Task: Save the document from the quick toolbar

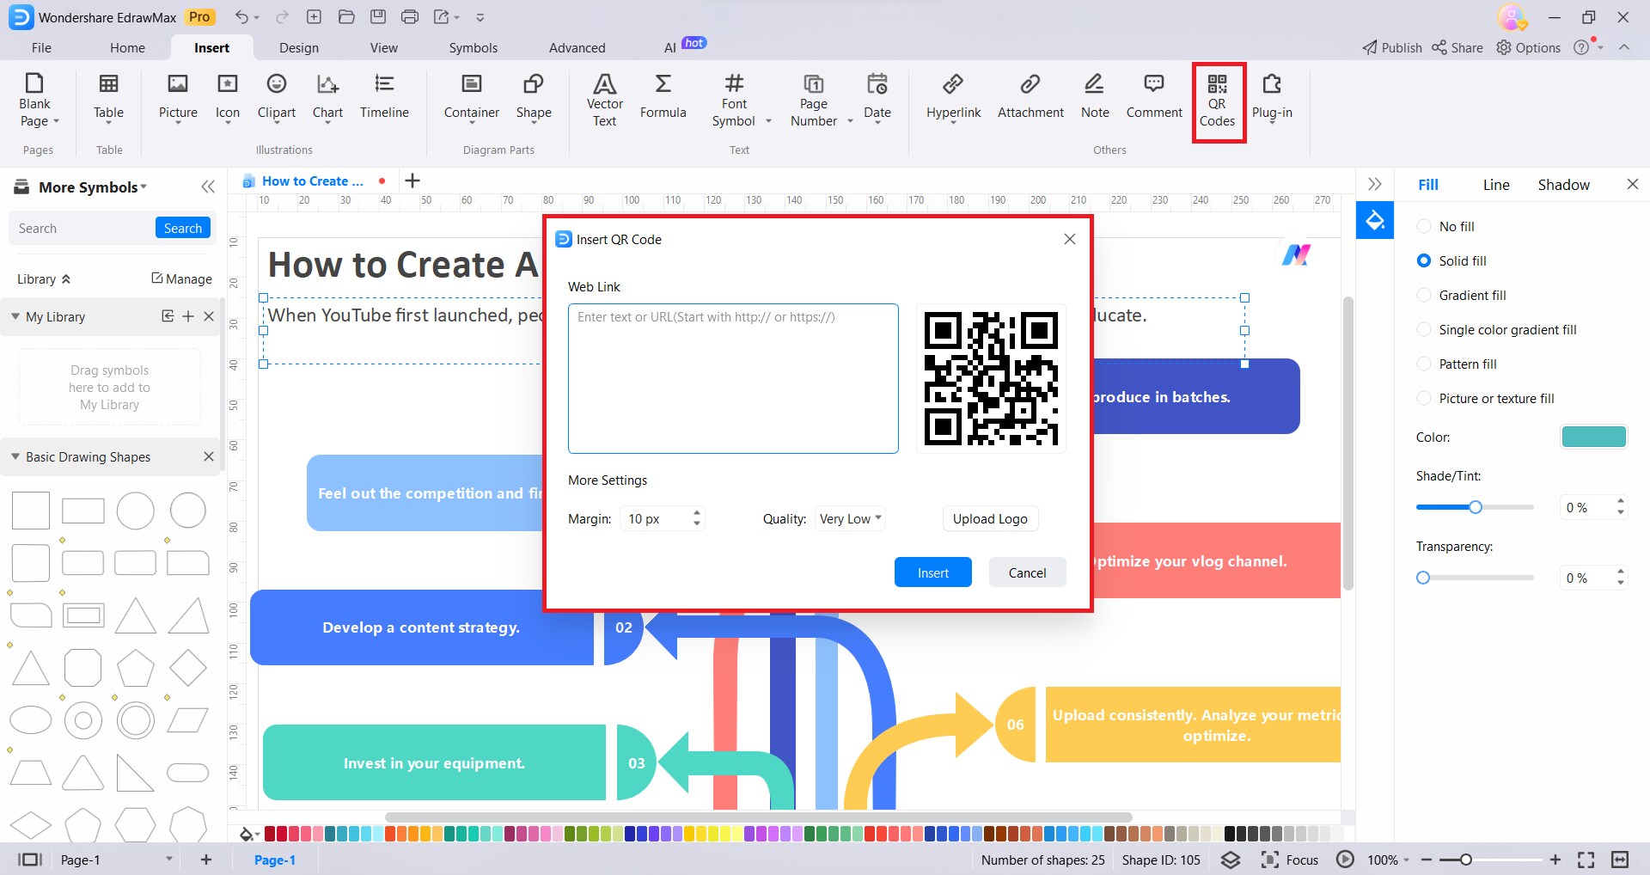Action: point(378,17)
